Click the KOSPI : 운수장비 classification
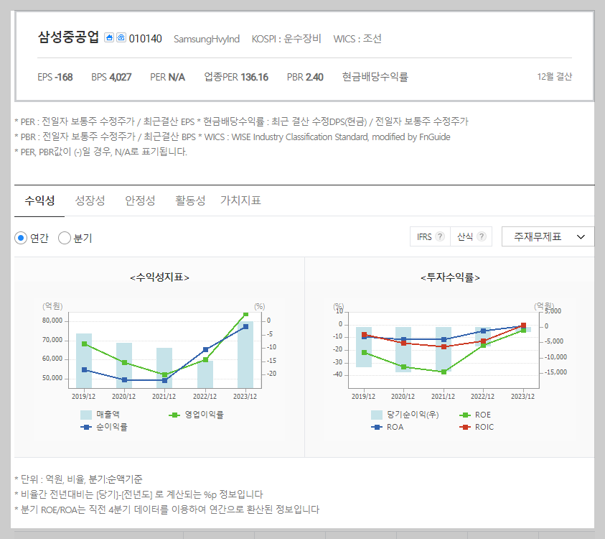This screenshot has height=539, width=605. [286, 39]
